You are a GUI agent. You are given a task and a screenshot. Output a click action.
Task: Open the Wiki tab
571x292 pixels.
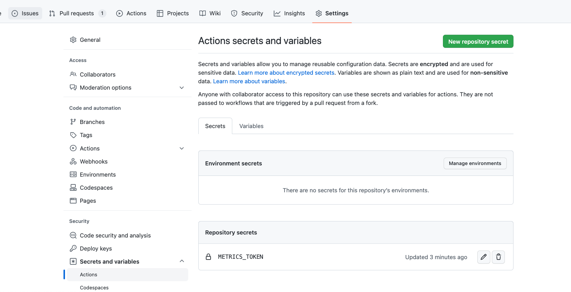point(210,13)
